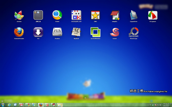The height and width of the screenshot is (107, 172).
Task: Launch DesktopOK_x64 grid icon
Action: [x=76, y=15]
